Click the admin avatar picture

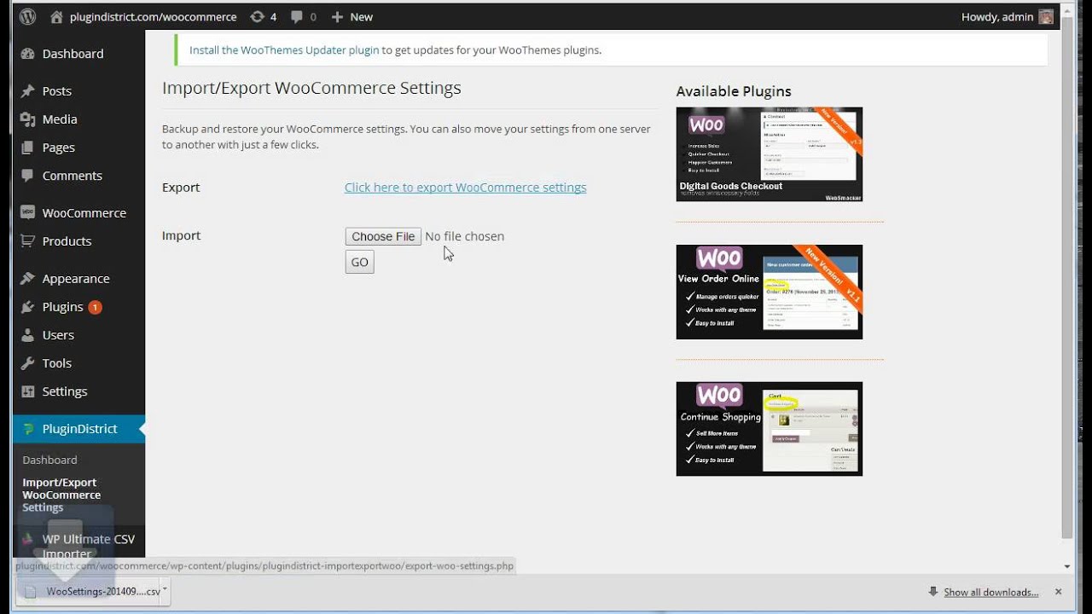point(1046,17)
